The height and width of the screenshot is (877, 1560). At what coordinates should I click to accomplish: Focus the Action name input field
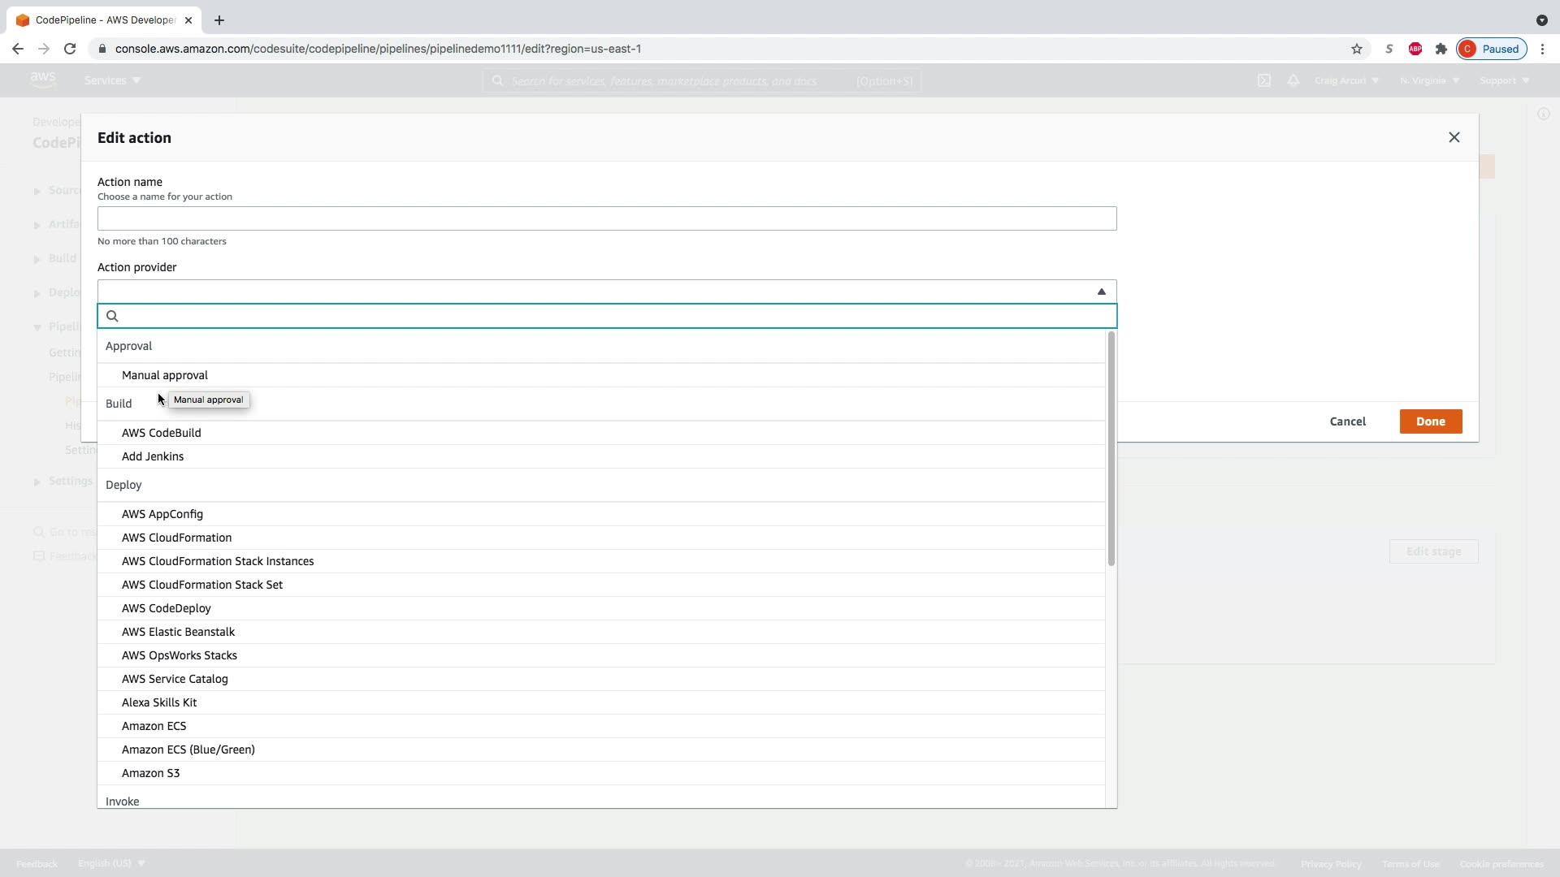pyautogui.click(x=606, y=218)
